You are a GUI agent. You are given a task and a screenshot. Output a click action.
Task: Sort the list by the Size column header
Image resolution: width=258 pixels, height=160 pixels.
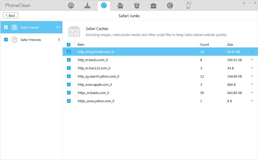pos(230,44)
